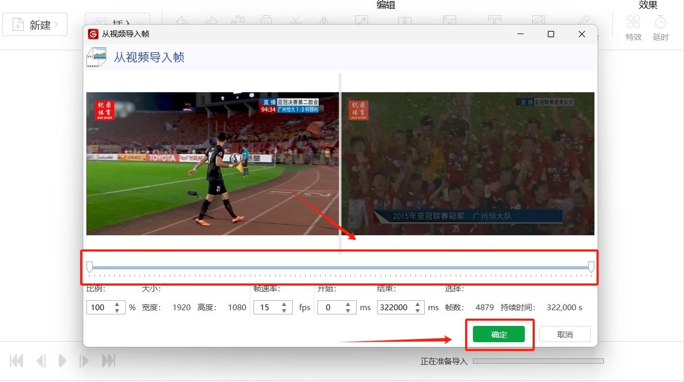This screenshot has width=684, height=382.
Task: Click the 从视频导入帧 blue heading text
Action: click(149, 57)
